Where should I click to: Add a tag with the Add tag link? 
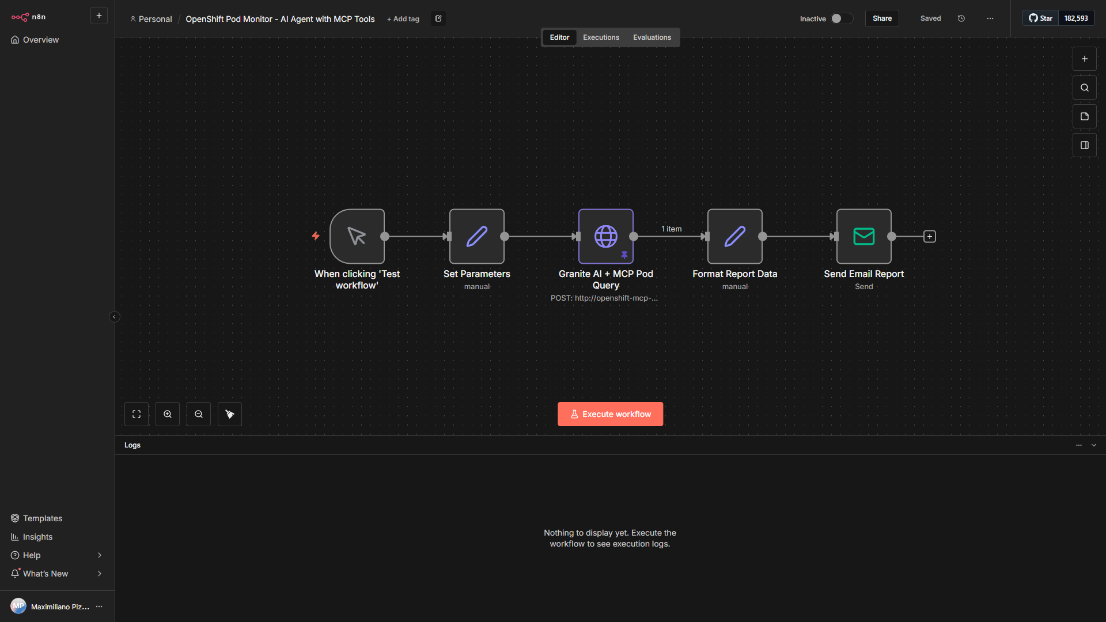pyautogui.click(x=403, y=18)
